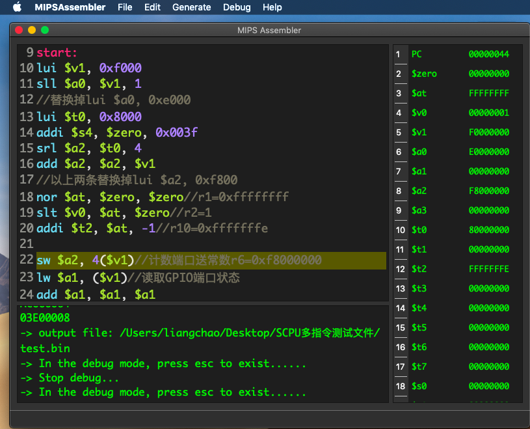The height and width of the screenshot is (429, 530).
Task: Click line 16 'add $a2, $a2, $v1'
Action: tap(96, 164)
